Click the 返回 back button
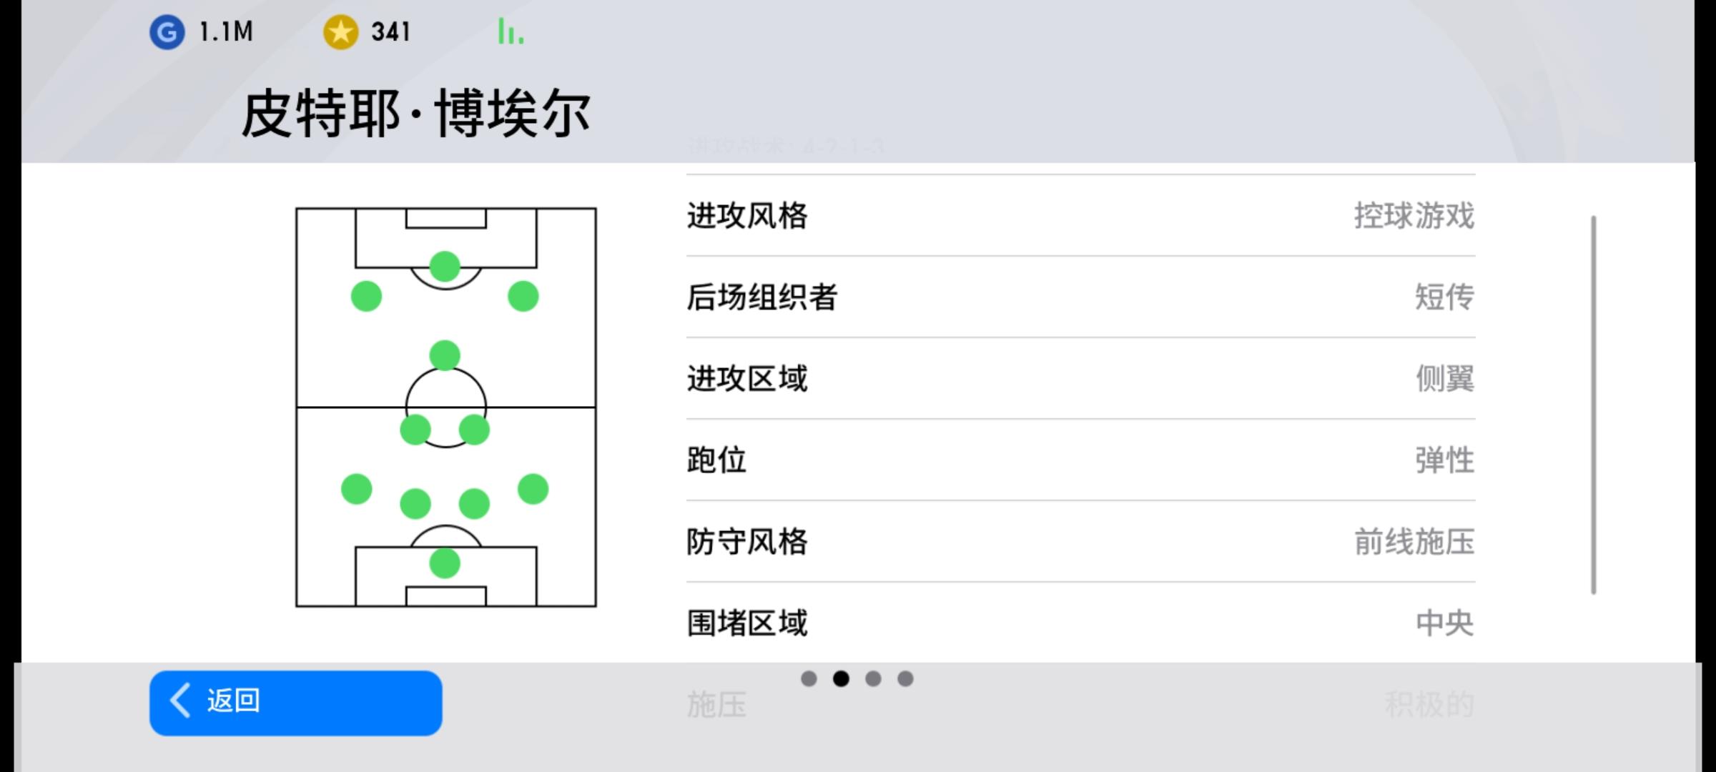 tap(295, 703)
